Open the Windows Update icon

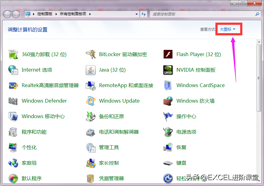(x=91, y=101)
